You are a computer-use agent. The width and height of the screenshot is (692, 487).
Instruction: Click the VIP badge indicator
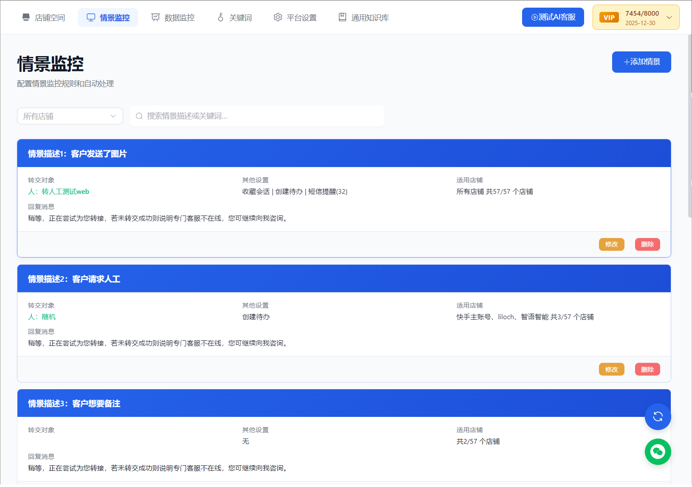point(609,17)
